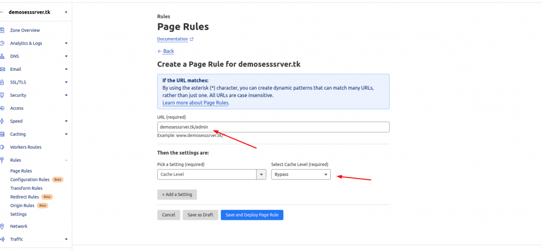Open the Pick a Setting dropdown
The image size is (542, 251).
pos(212,174)
